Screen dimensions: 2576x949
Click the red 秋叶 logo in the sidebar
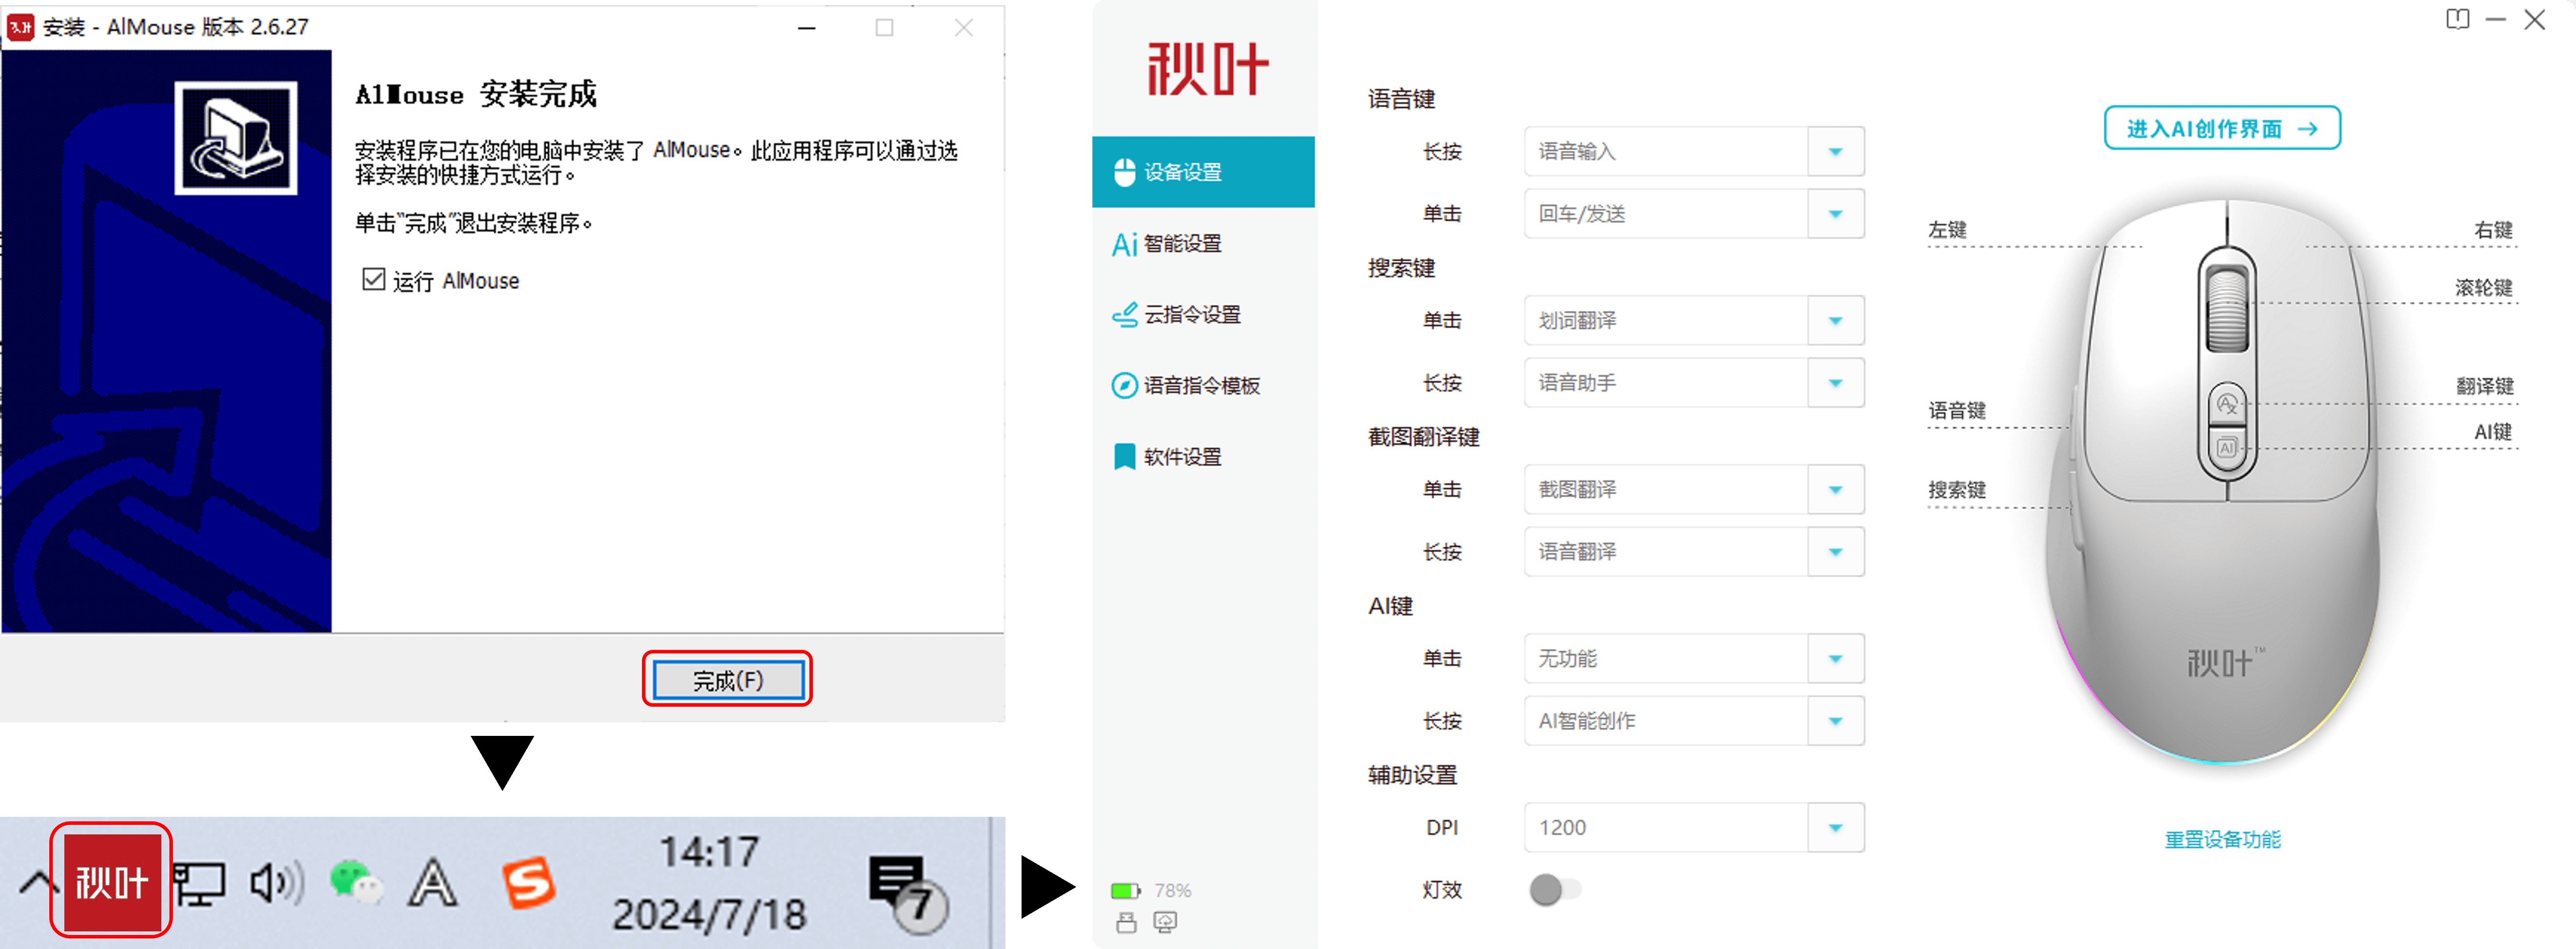1207,69
